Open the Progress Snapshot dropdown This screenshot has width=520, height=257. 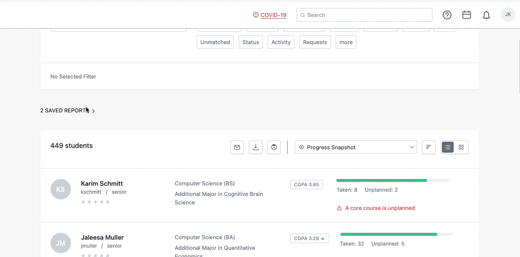pos(356,147)
